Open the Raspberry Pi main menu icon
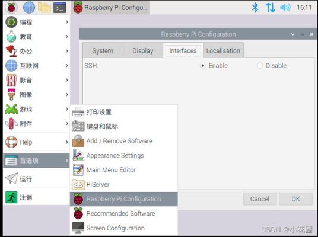This screenshot has height=237, width=318. tap(11, 8)
